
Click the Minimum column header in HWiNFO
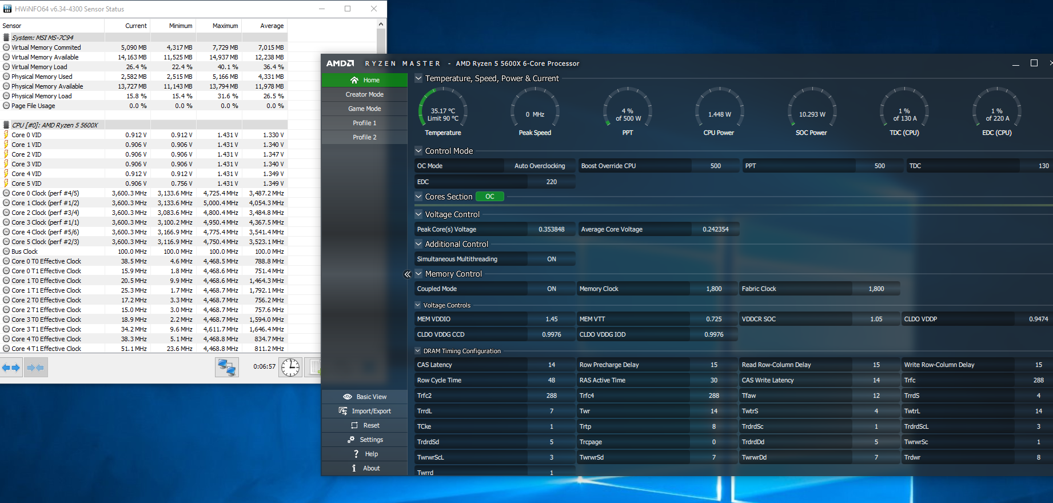point(173,26)
